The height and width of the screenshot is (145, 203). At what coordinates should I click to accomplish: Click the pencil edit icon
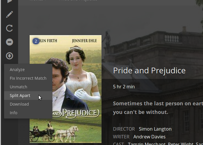(x=9, y=14)
